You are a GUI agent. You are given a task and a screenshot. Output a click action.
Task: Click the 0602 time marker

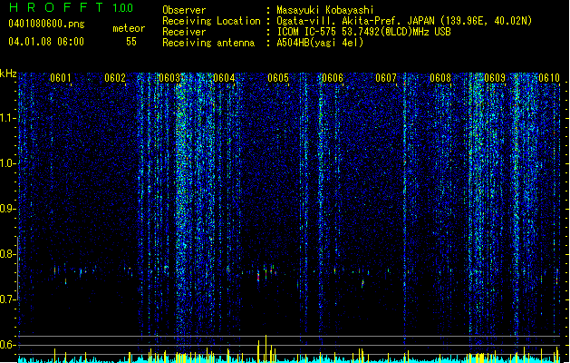115,77
